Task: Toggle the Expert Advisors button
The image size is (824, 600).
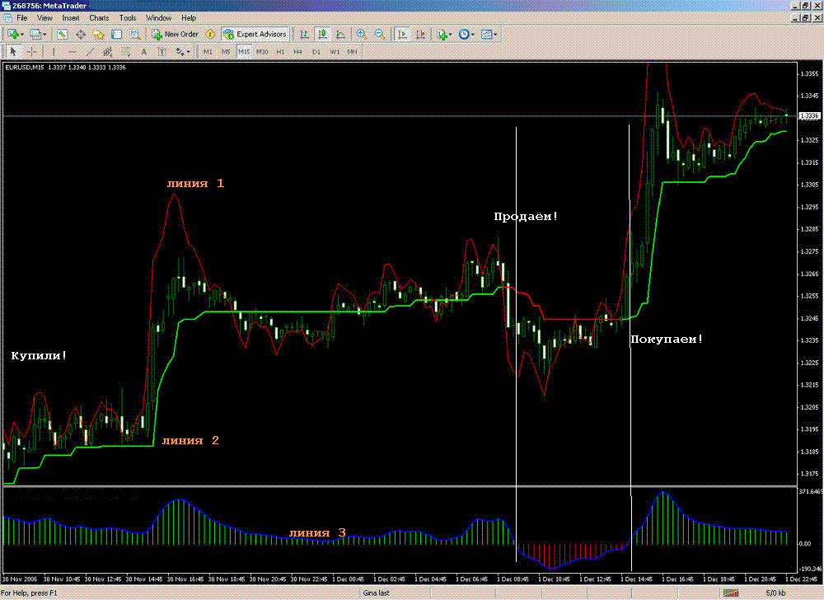Action: [255, 35]
